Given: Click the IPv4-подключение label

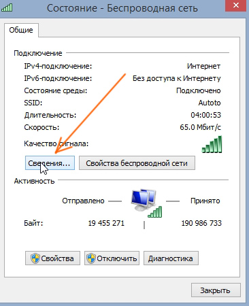Looking at the screenshot, I should (x=58, y=66).
